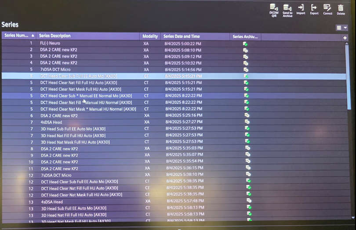
Task: Click the plus button to add column
Action: pyautogui.click(x=345, y=38)
